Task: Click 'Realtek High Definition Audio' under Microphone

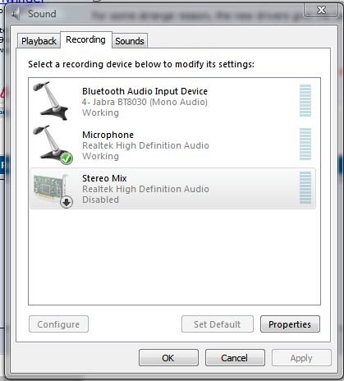Action: click(x=145, y=145)
